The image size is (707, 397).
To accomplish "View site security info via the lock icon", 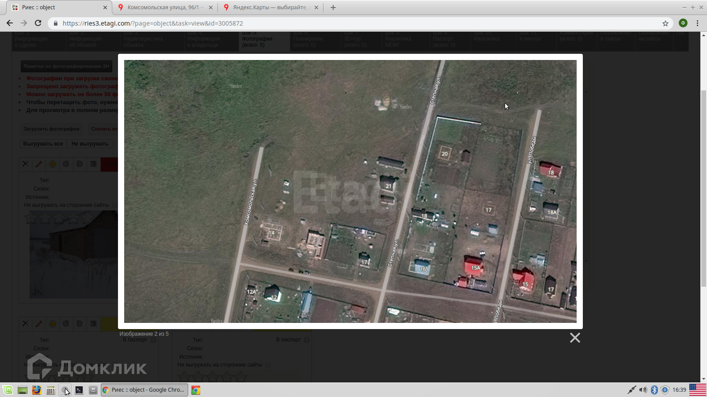I will 56,23.
